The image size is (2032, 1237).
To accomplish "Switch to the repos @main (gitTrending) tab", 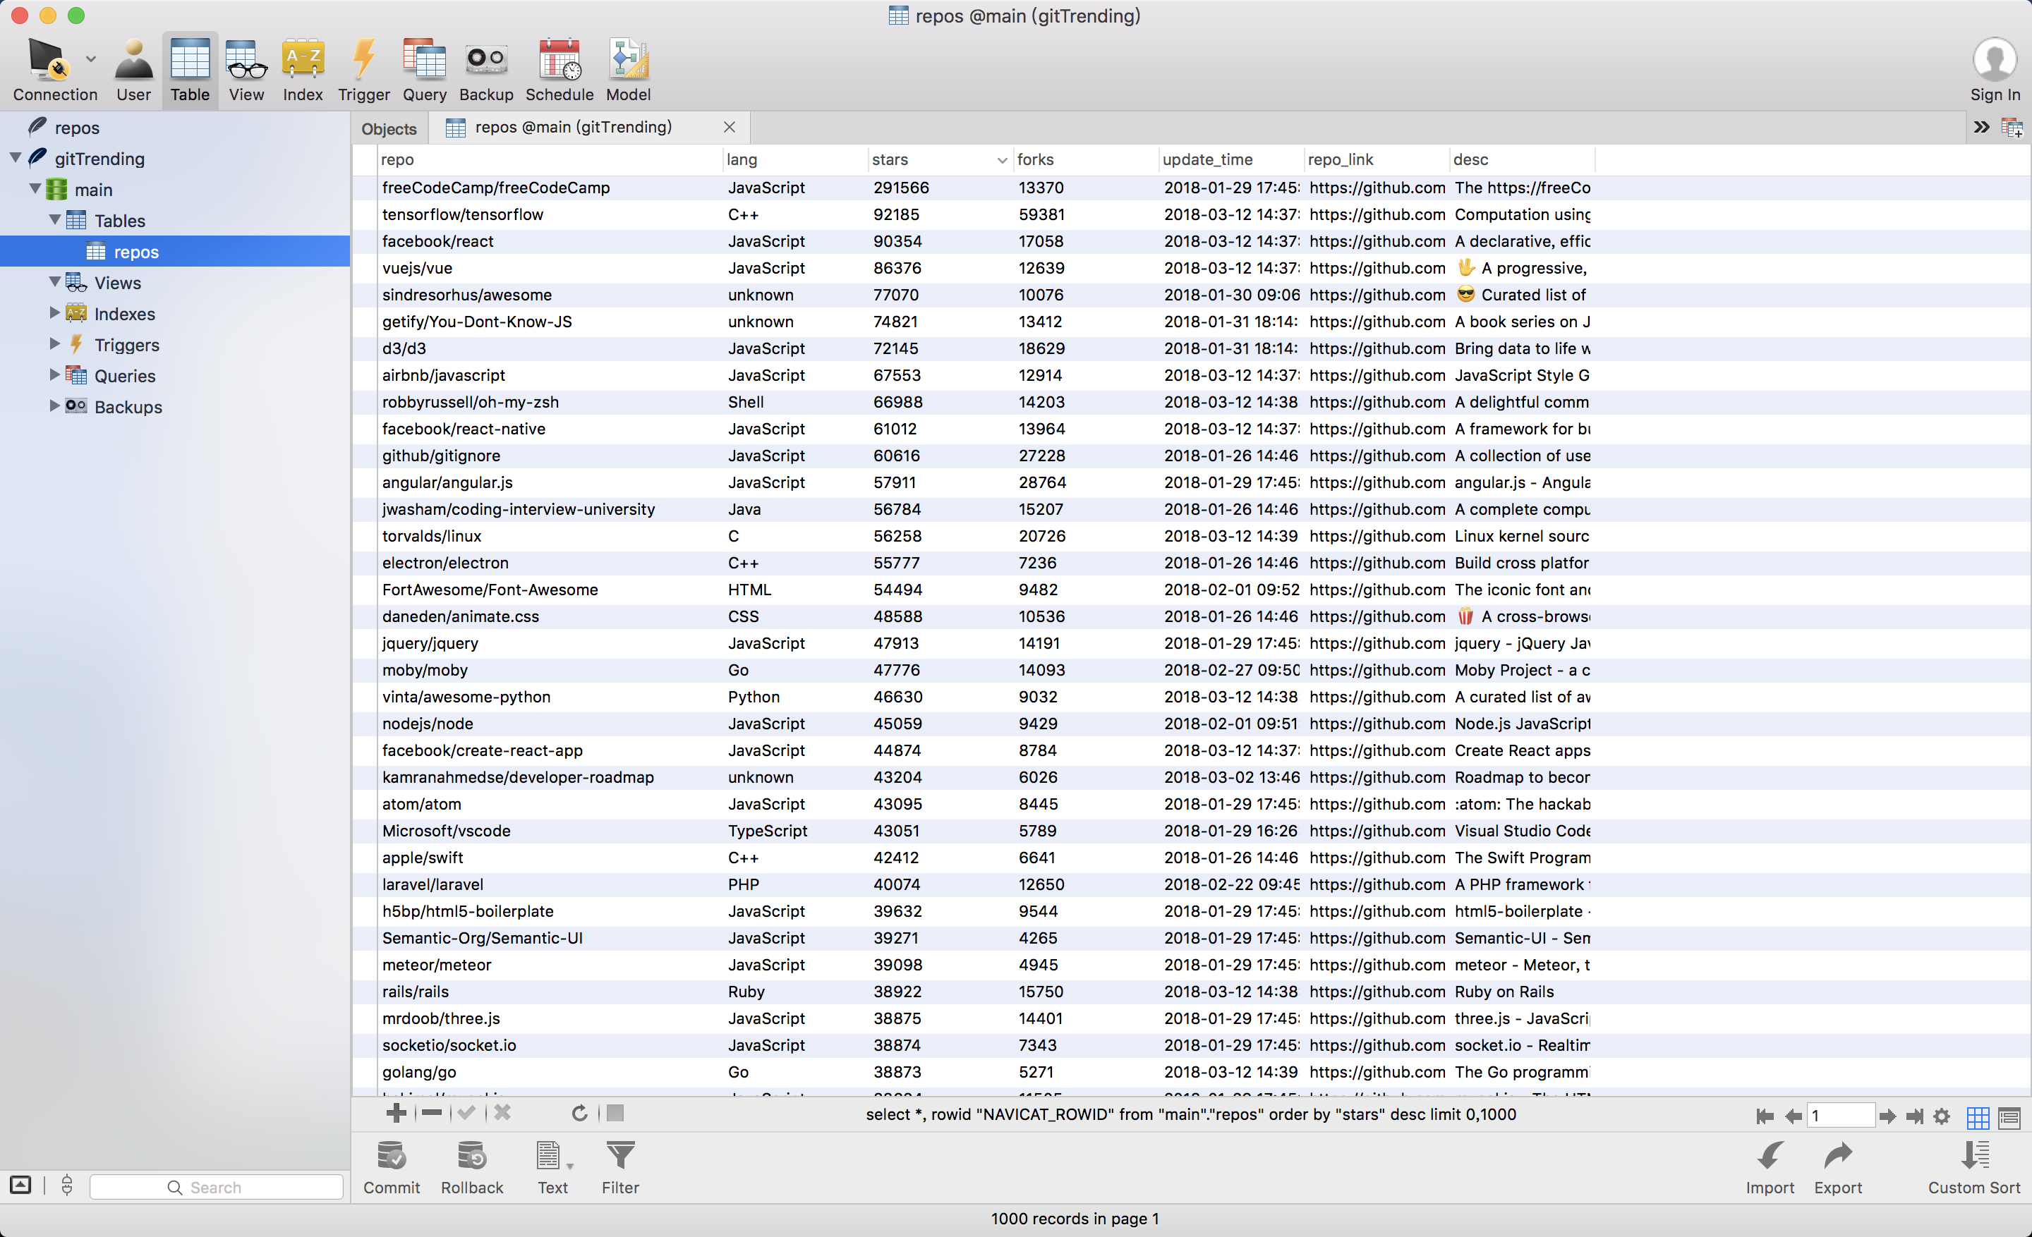I will point(573,127).
